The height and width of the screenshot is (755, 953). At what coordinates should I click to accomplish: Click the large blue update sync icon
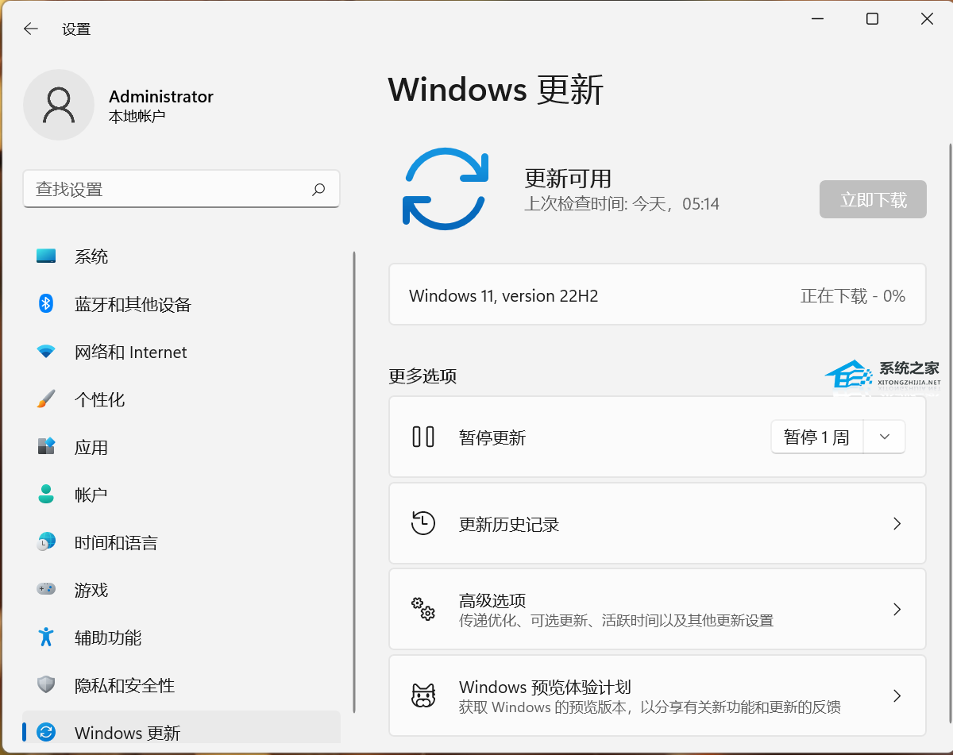446,189
